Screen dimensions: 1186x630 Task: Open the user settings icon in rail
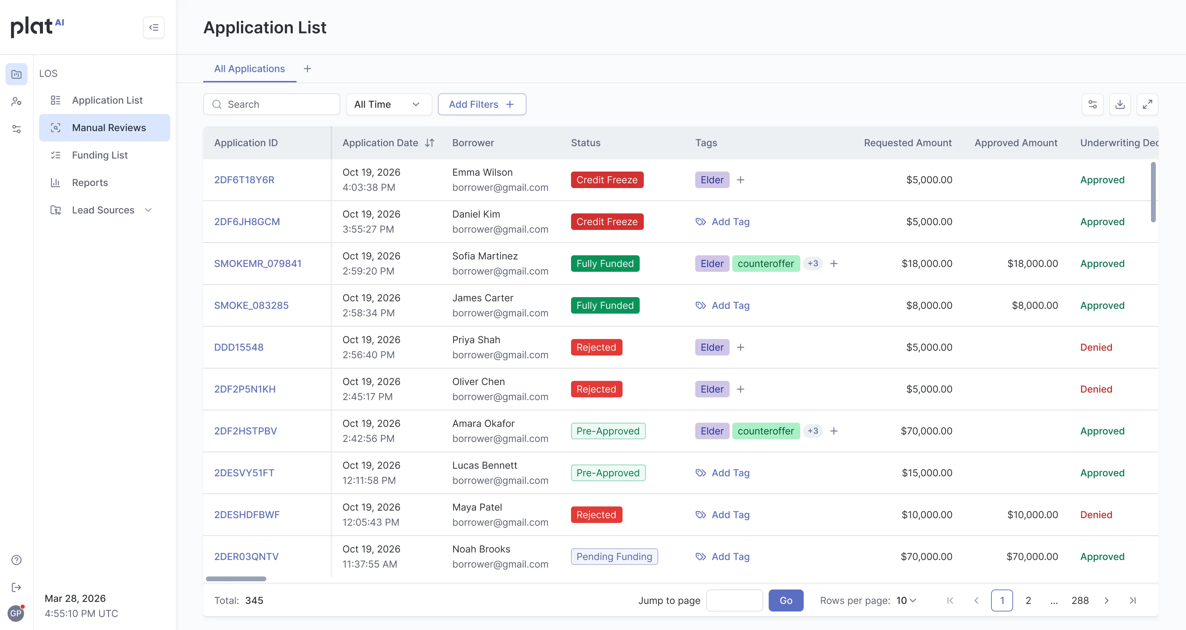click(16, 101)
